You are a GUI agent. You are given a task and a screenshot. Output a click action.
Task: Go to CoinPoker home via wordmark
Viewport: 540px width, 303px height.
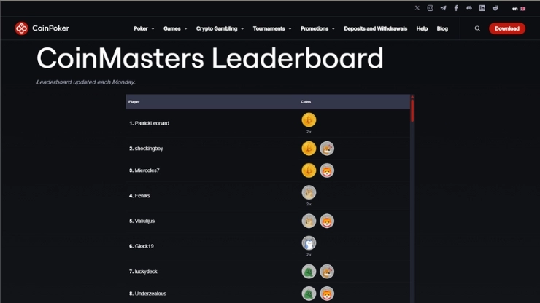pos(50,28)
